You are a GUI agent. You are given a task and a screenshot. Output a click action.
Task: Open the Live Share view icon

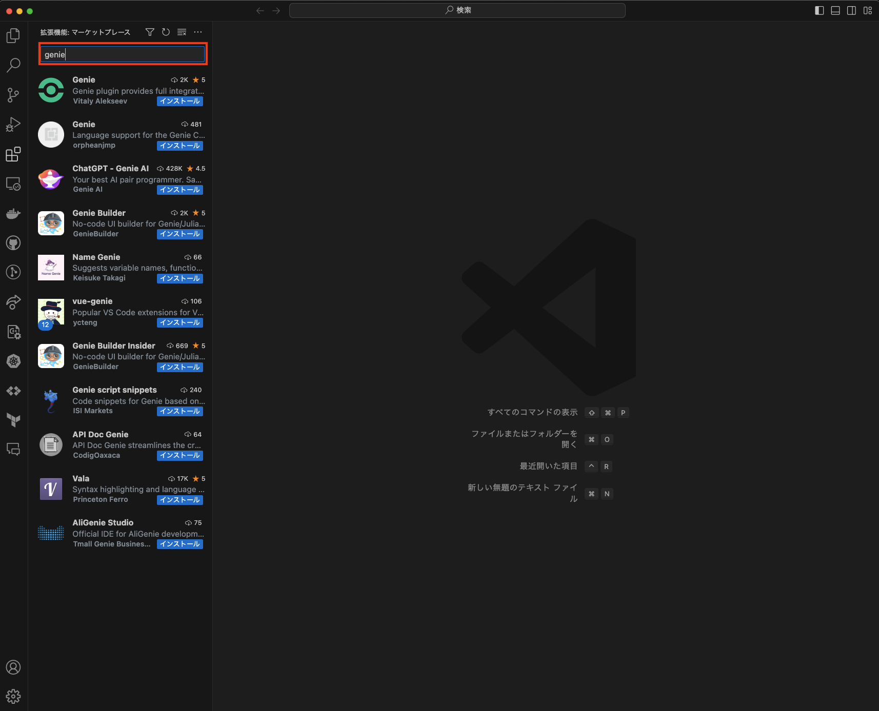coord(13,302)
